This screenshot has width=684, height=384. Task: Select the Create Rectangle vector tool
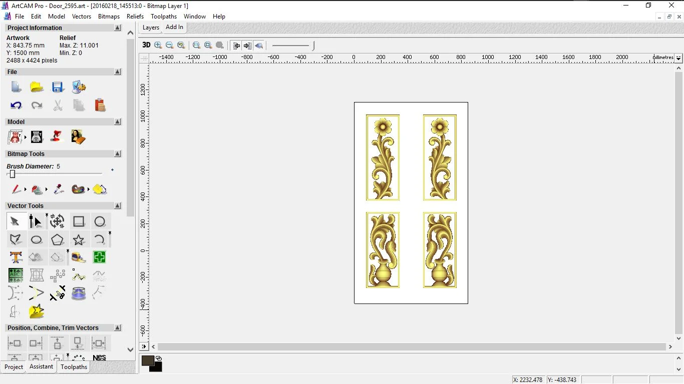pyautogui.click(x=79, y=221)
